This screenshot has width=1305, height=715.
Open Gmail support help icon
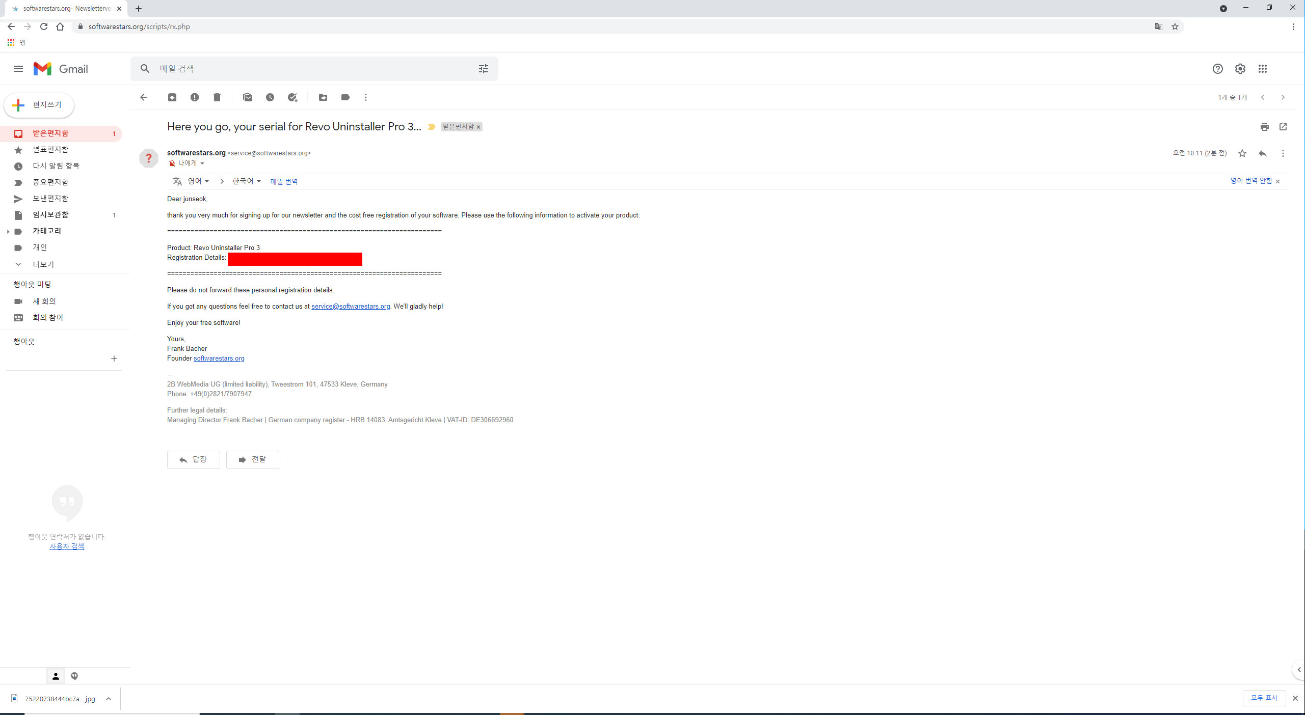point(1217,69)
